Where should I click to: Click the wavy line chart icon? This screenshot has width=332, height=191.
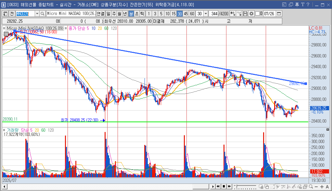283,186
